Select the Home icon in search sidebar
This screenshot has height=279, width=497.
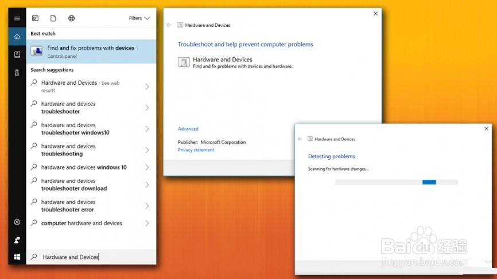17,36
